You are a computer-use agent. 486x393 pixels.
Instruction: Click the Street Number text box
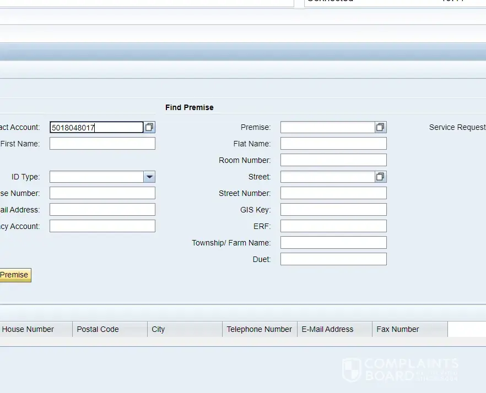click(333, 193)
